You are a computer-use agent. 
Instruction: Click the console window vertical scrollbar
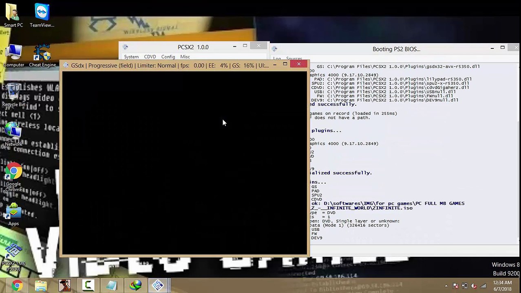click(x=519, y=155)
